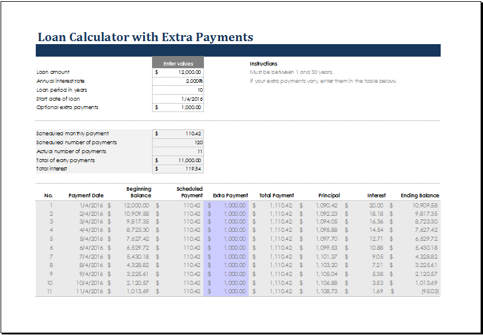
Task: Click the Loan amount label
Action: click(x=53, y=72)
